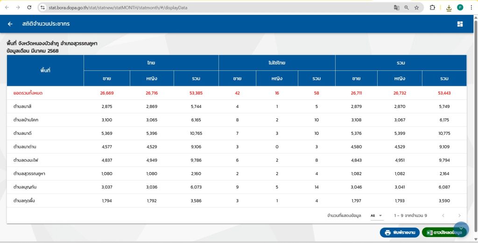Click the back arrow beside สถิติจำนวนประชากร
Viewport: 478px width, 243px height.
(x=10, y=24)
